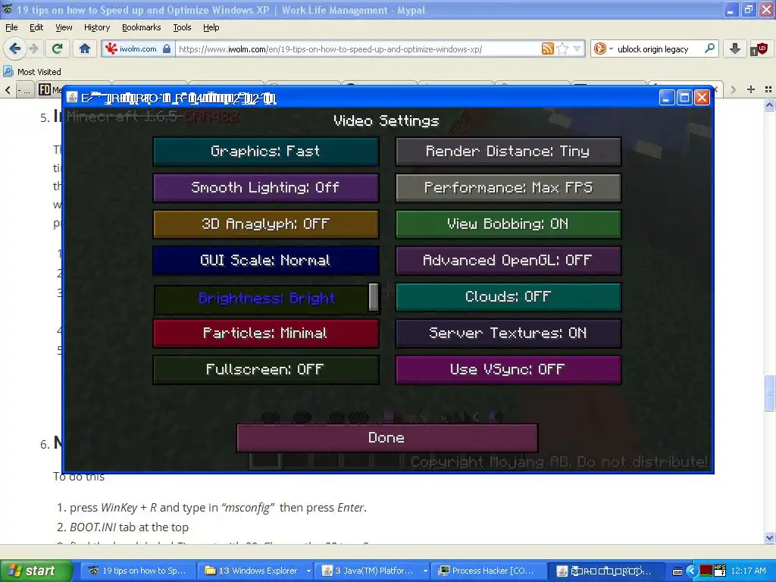Open the list all tabs grid icon
This screenshot has height=582, width=776.
(768, 89)
